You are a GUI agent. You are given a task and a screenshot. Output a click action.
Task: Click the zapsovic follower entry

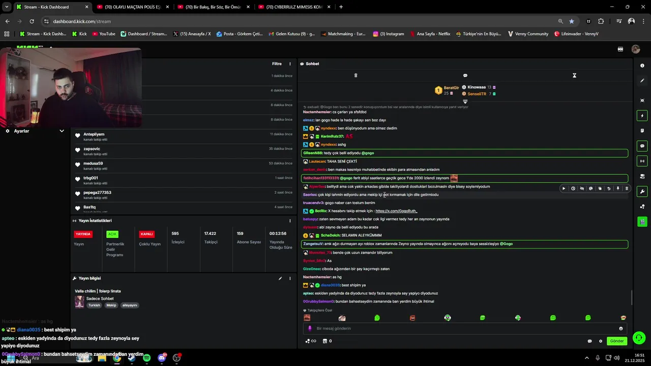[x=184, y=151]
